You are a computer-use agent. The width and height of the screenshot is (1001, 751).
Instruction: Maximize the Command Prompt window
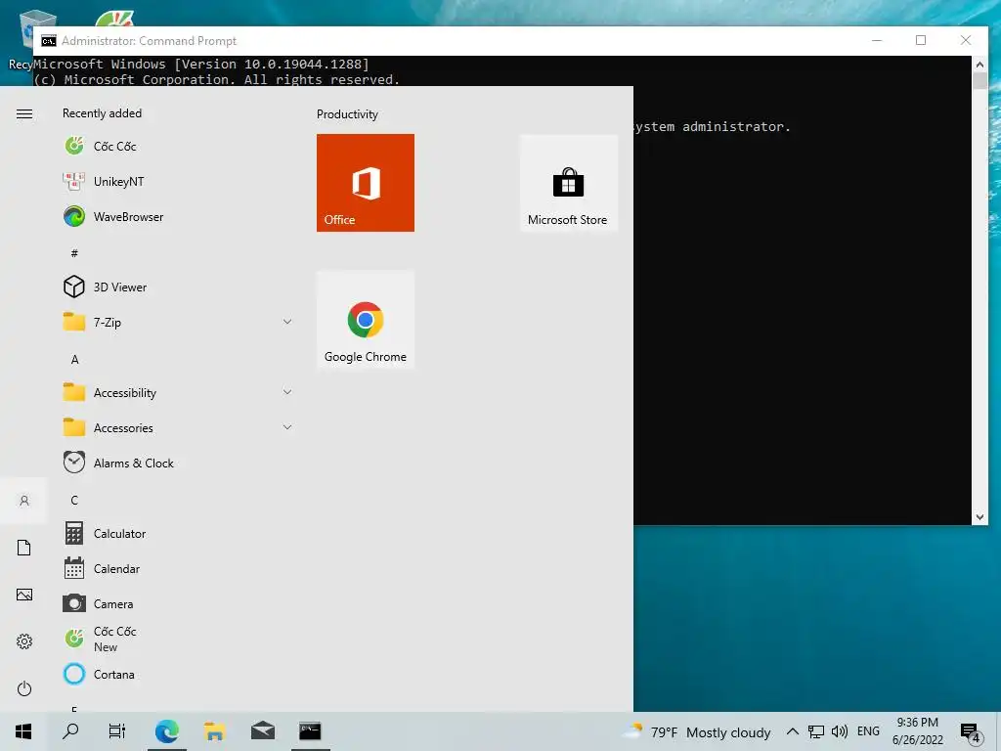(x=921, y=40)
